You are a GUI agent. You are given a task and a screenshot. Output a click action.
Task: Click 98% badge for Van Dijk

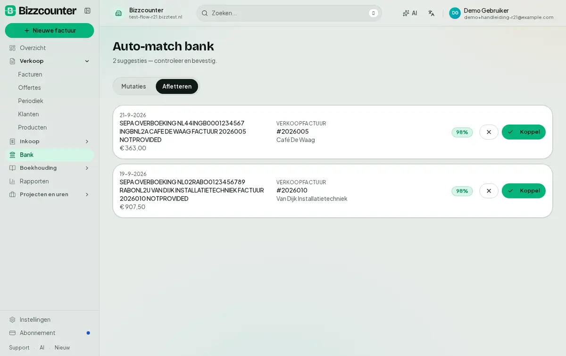(x=462, y=191)
